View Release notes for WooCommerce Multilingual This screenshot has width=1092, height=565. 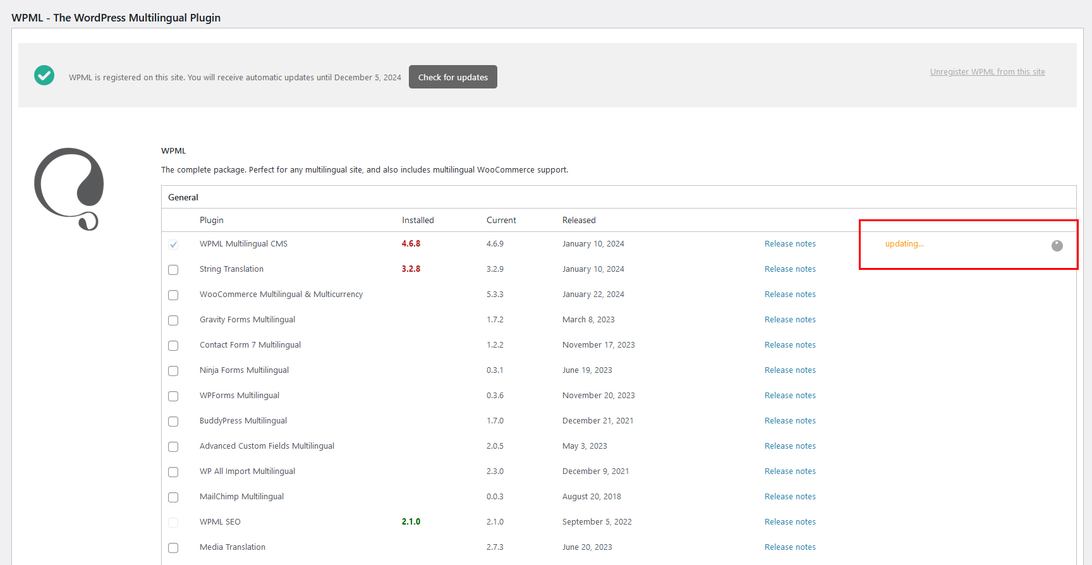(790, 295)
